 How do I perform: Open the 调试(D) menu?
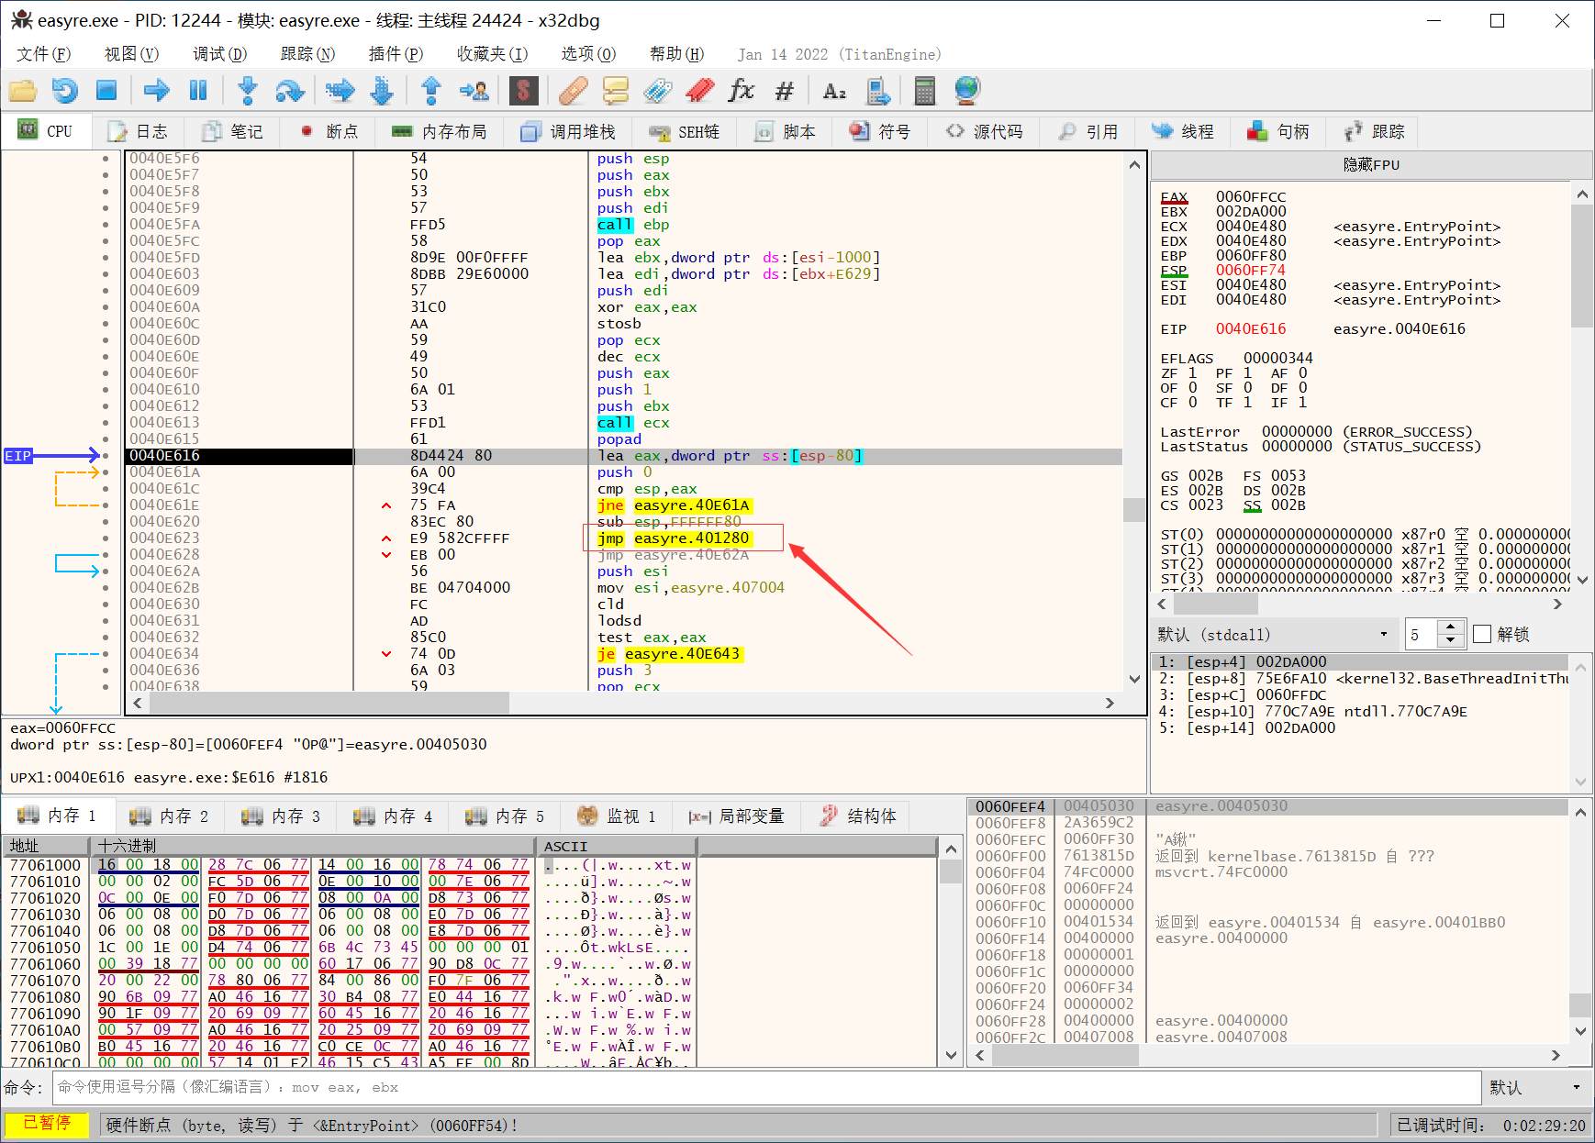tap(219, 54)
